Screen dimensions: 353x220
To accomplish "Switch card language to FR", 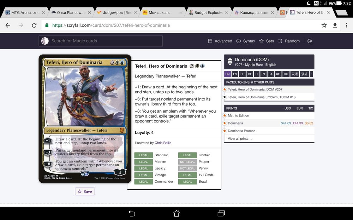I will 242,74.
